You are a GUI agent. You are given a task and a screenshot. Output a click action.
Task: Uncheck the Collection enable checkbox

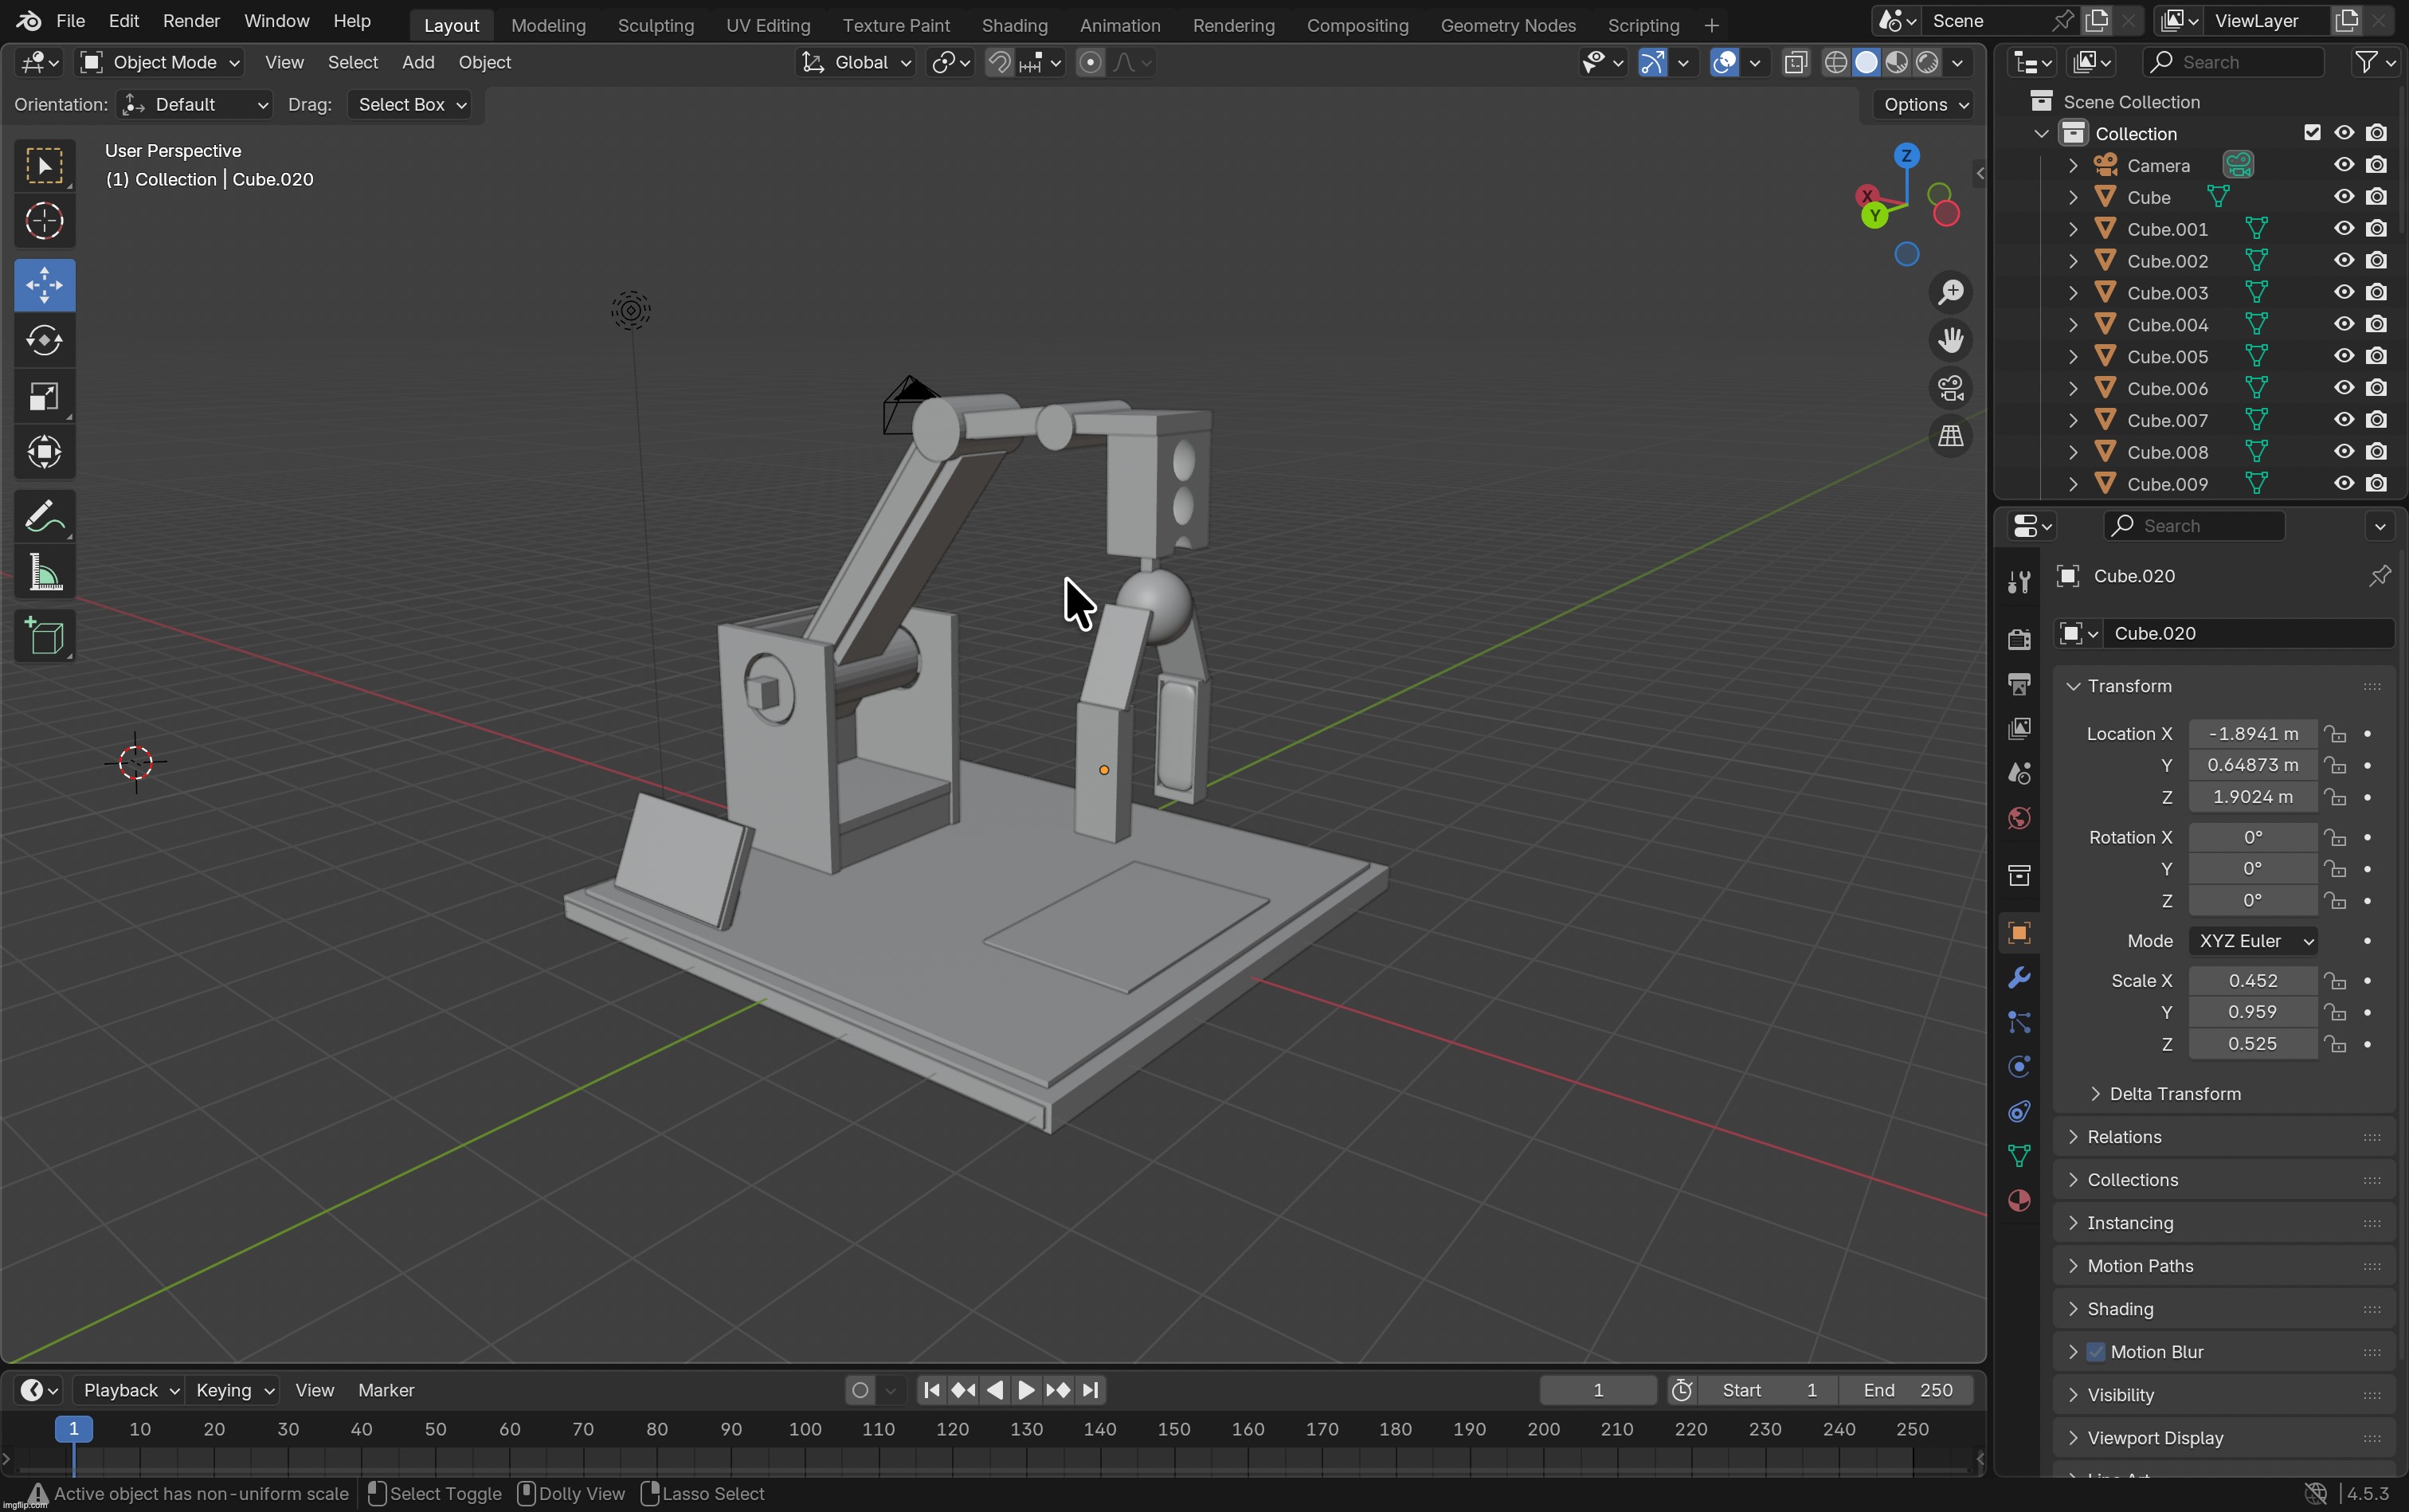[x=2313, y=132]
